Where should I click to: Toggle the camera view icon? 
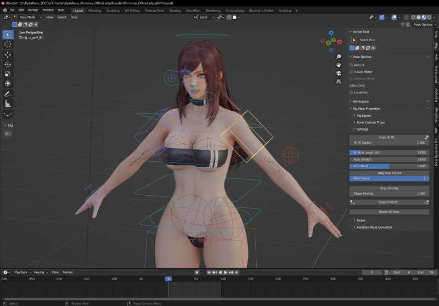point(339,73)
